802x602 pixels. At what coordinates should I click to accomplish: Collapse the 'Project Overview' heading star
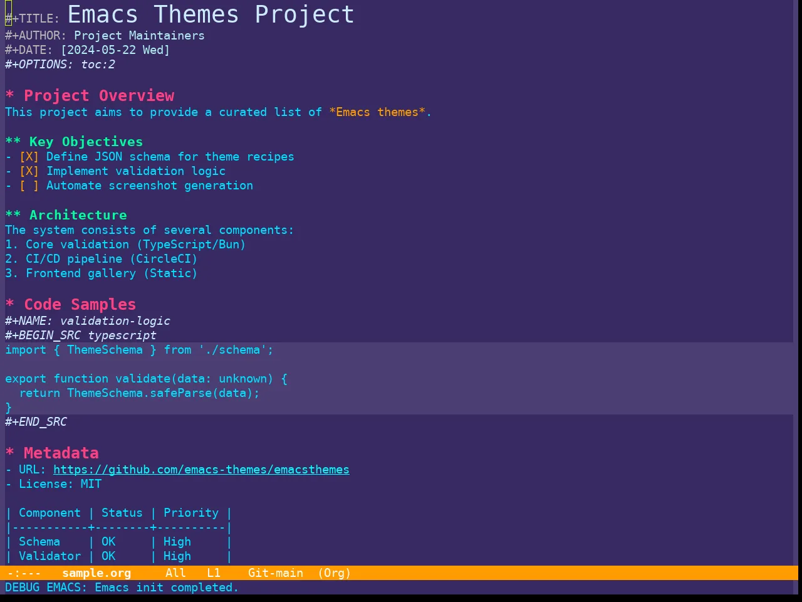(10, 96)
